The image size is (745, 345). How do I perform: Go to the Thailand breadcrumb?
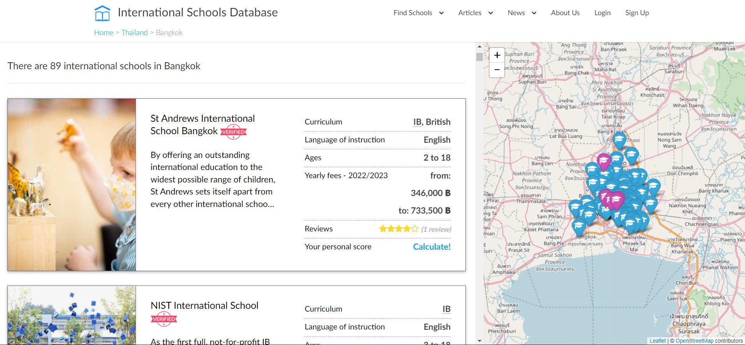point(134,32)
